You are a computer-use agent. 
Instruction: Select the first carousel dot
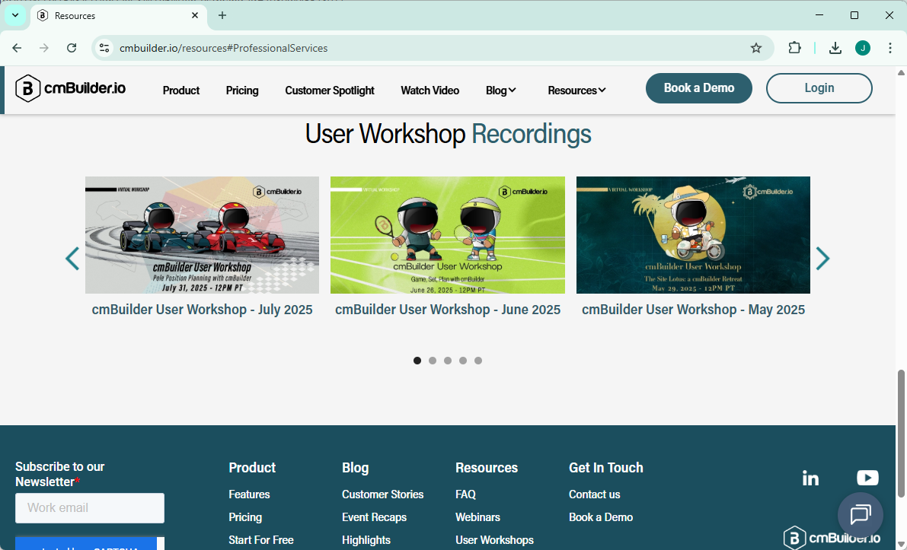[417, 361]
